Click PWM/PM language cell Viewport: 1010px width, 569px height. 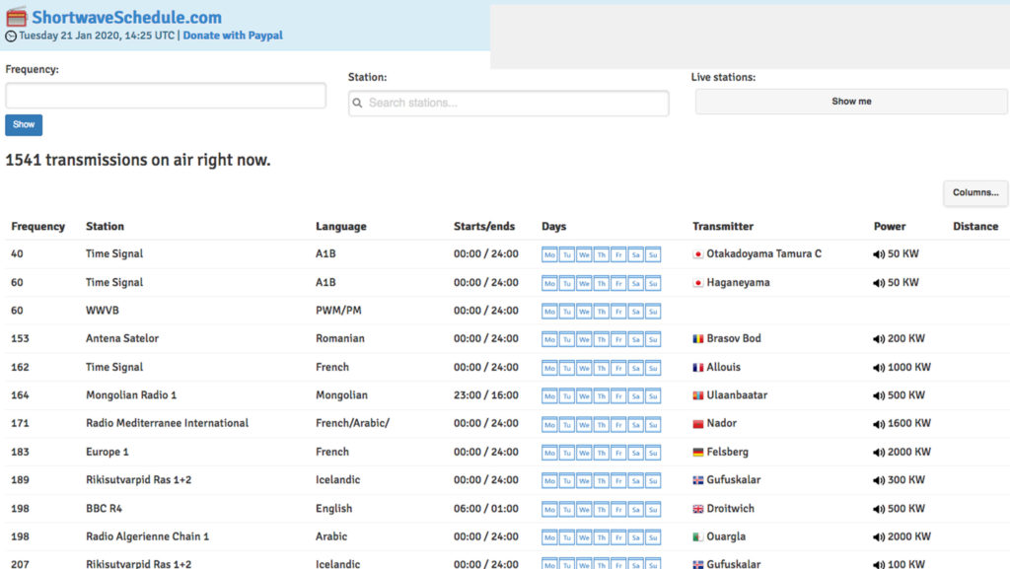pyautogui.click(x=338, y=311)
